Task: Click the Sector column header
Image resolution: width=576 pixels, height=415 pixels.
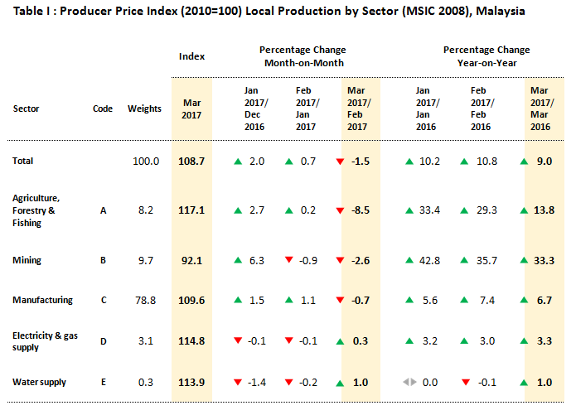Action: (26, 109)
